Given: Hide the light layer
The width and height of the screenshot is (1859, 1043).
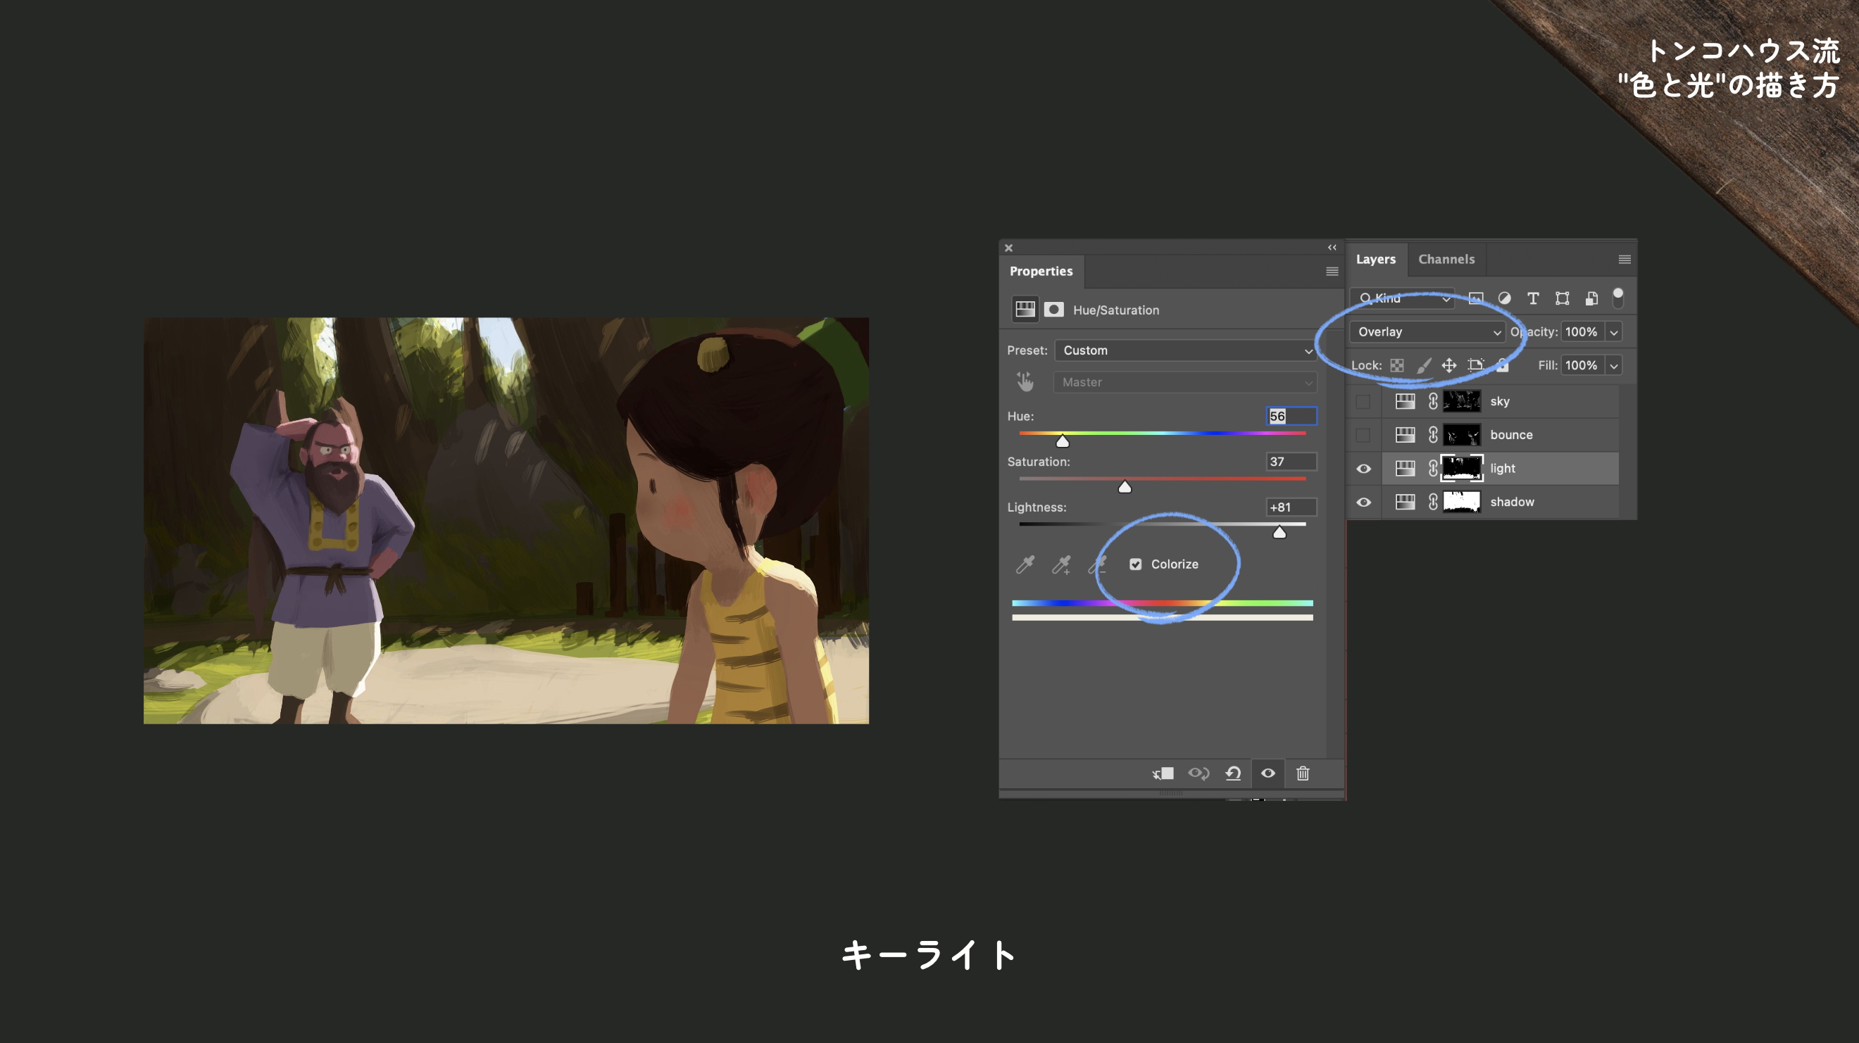Looking at the screenshot, I should (x=1363, y=468).
